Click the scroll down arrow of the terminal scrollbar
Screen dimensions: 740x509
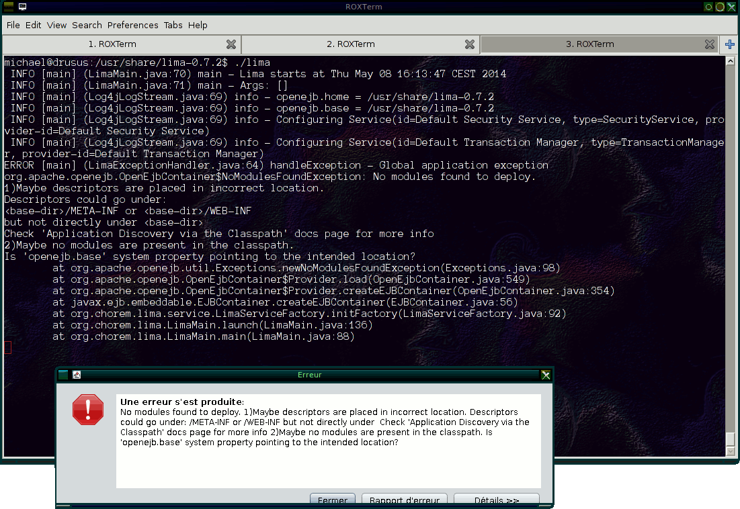(x=730, y=451)
